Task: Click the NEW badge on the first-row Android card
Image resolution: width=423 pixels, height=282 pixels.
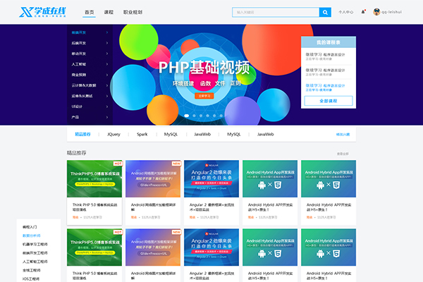Action: point(176,164)
